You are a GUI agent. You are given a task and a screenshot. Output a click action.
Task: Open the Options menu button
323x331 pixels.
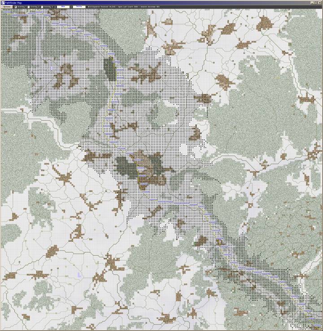(7, 7)
